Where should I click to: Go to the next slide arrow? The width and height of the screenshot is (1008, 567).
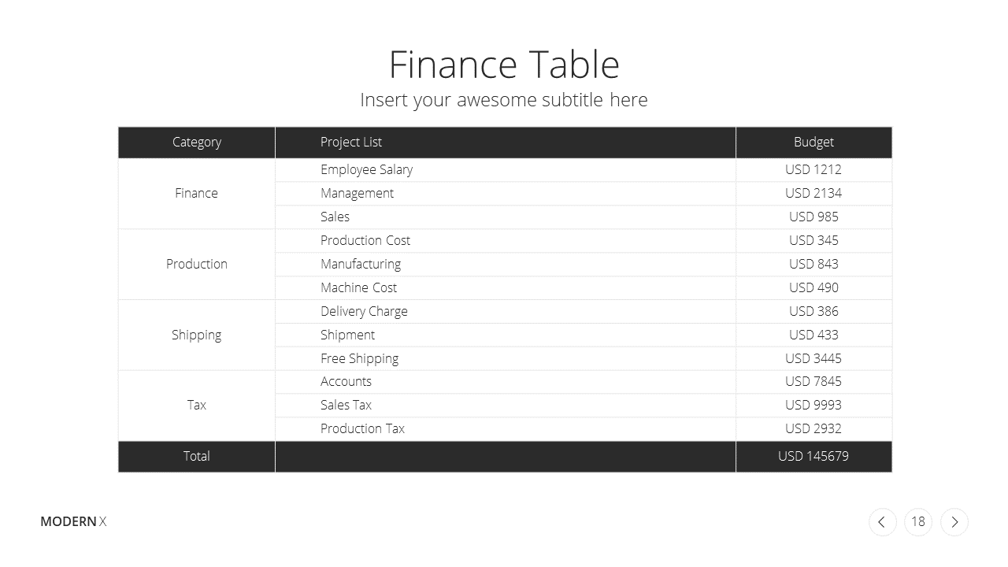954,522
